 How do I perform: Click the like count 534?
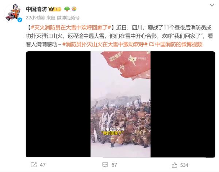184,165
